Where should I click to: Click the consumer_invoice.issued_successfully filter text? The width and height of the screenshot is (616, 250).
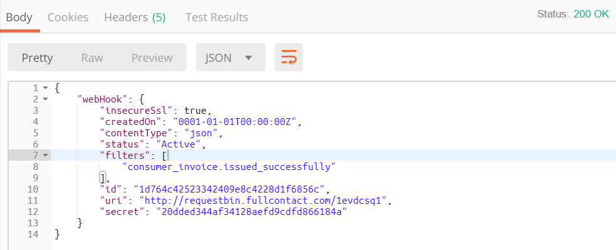pos(230,166)
